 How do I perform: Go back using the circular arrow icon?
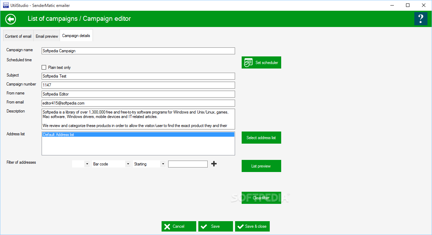click(11, 19)
